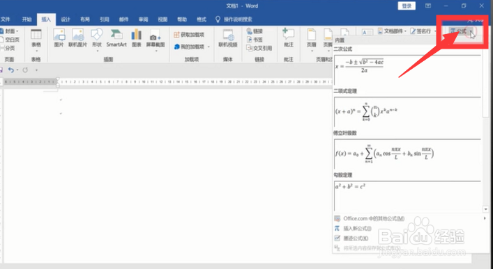Select the Quadratic Formula equation

(x=408, y=70)
